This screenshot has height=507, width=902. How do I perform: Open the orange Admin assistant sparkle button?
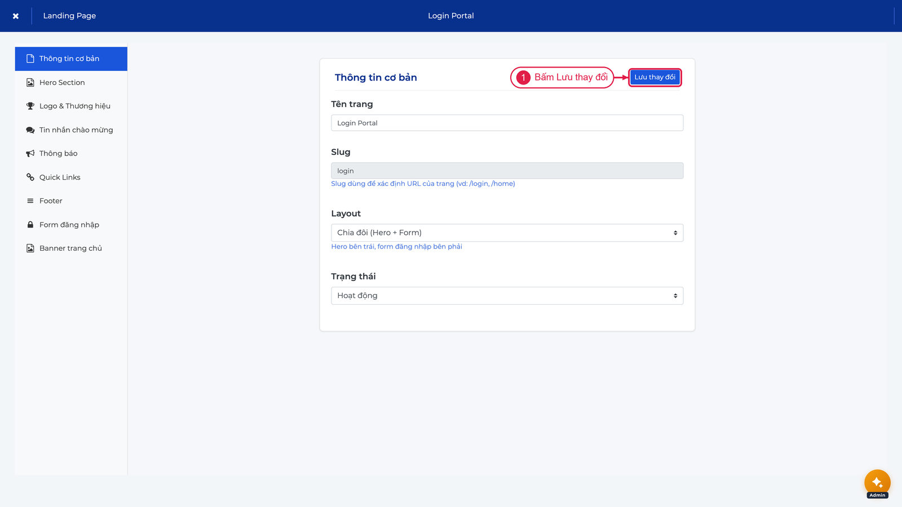coord(877,483)
